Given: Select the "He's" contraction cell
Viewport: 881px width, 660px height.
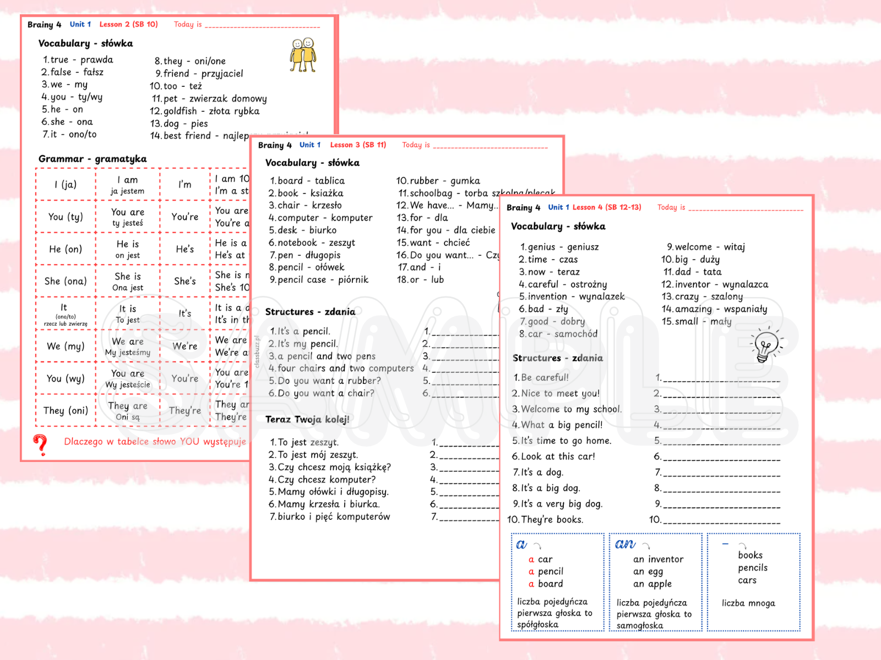Looking at the screenshot, I should point(185,249).
